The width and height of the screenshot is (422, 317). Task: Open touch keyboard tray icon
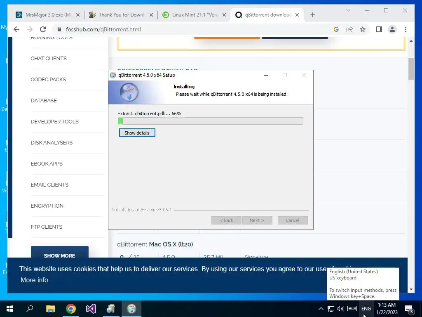pos(352,309)
